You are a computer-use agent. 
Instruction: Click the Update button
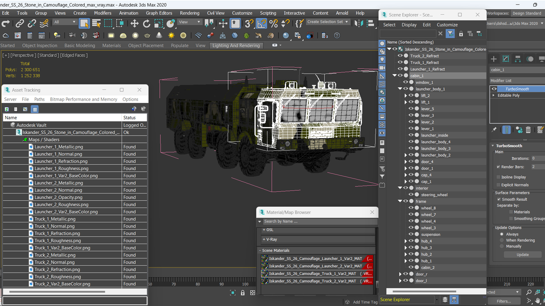tap(523, 255)
